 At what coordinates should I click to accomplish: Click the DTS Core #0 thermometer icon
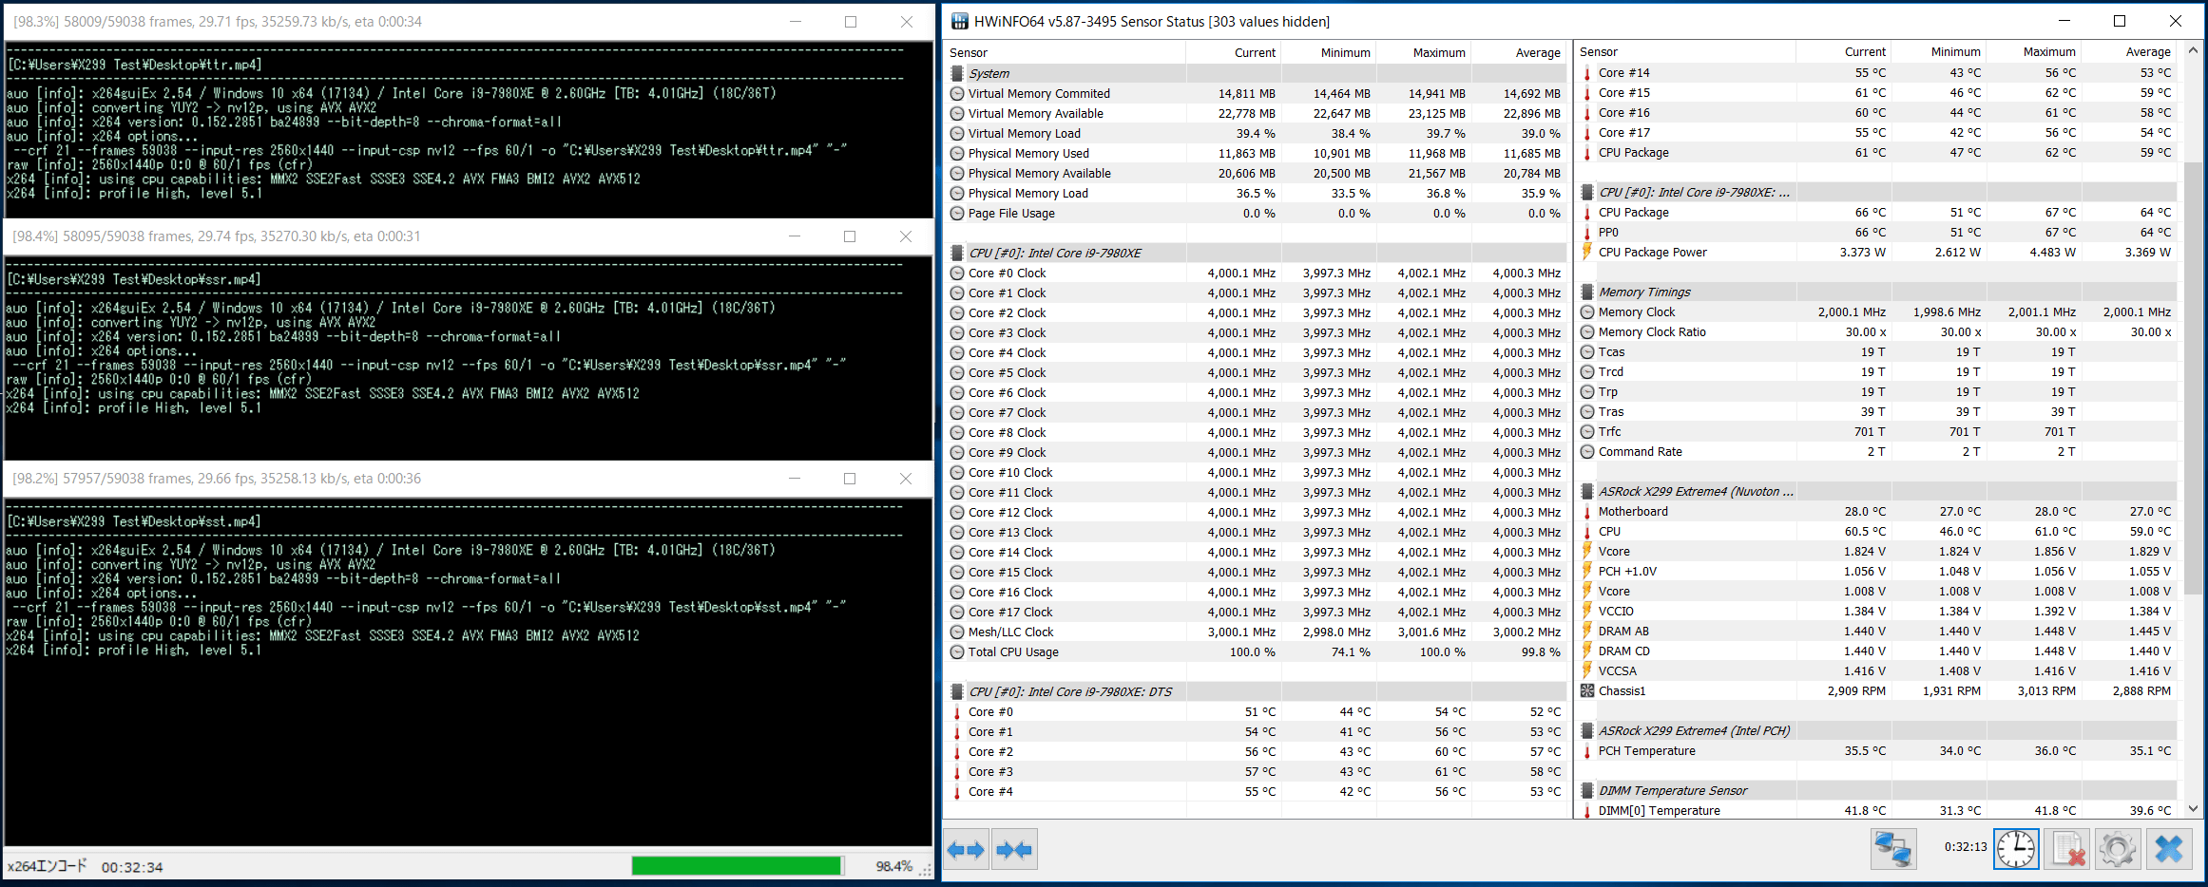tap(957, 711)
